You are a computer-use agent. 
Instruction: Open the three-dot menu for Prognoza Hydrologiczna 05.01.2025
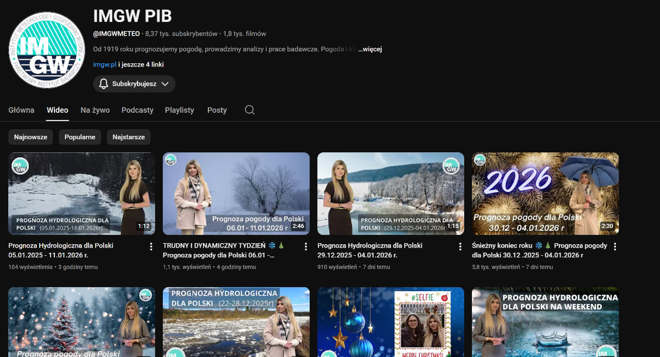[151, 246]
